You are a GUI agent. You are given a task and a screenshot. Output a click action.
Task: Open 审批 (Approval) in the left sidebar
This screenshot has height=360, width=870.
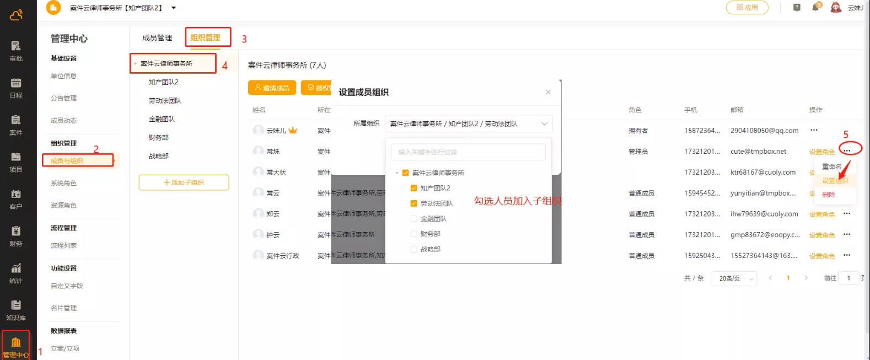(16, 50)
